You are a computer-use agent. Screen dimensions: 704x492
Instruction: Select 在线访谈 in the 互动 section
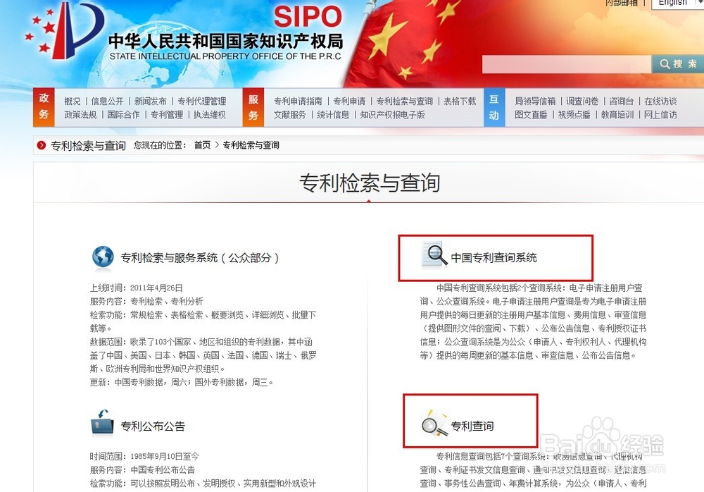pos(660,102)
